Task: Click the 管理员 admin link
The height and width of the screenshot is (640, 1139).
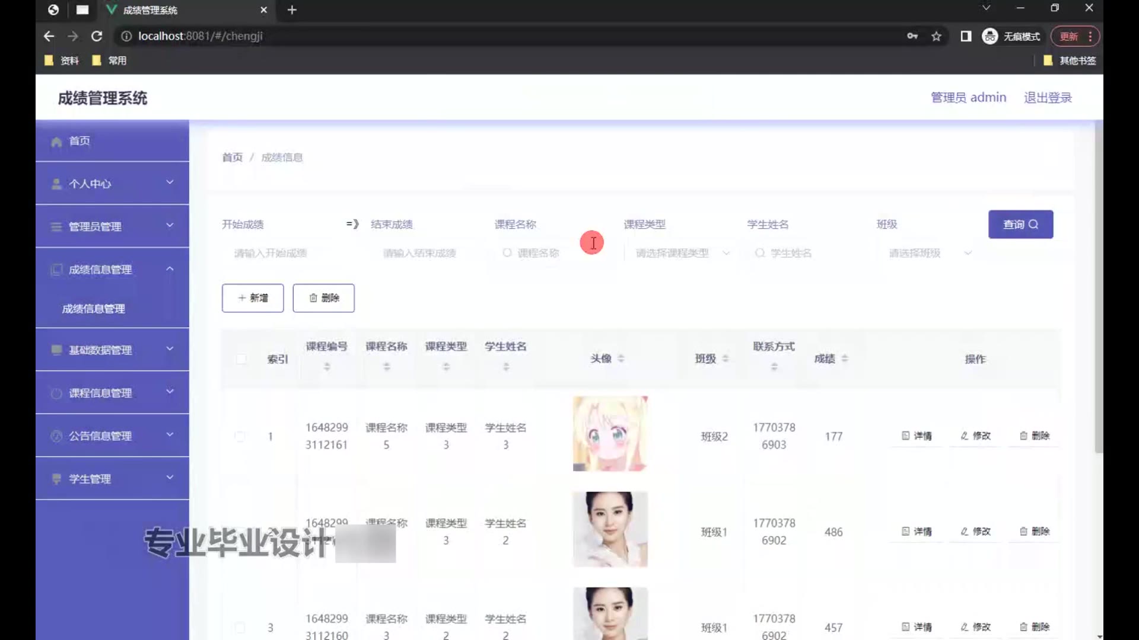Action: coord(968,97)
